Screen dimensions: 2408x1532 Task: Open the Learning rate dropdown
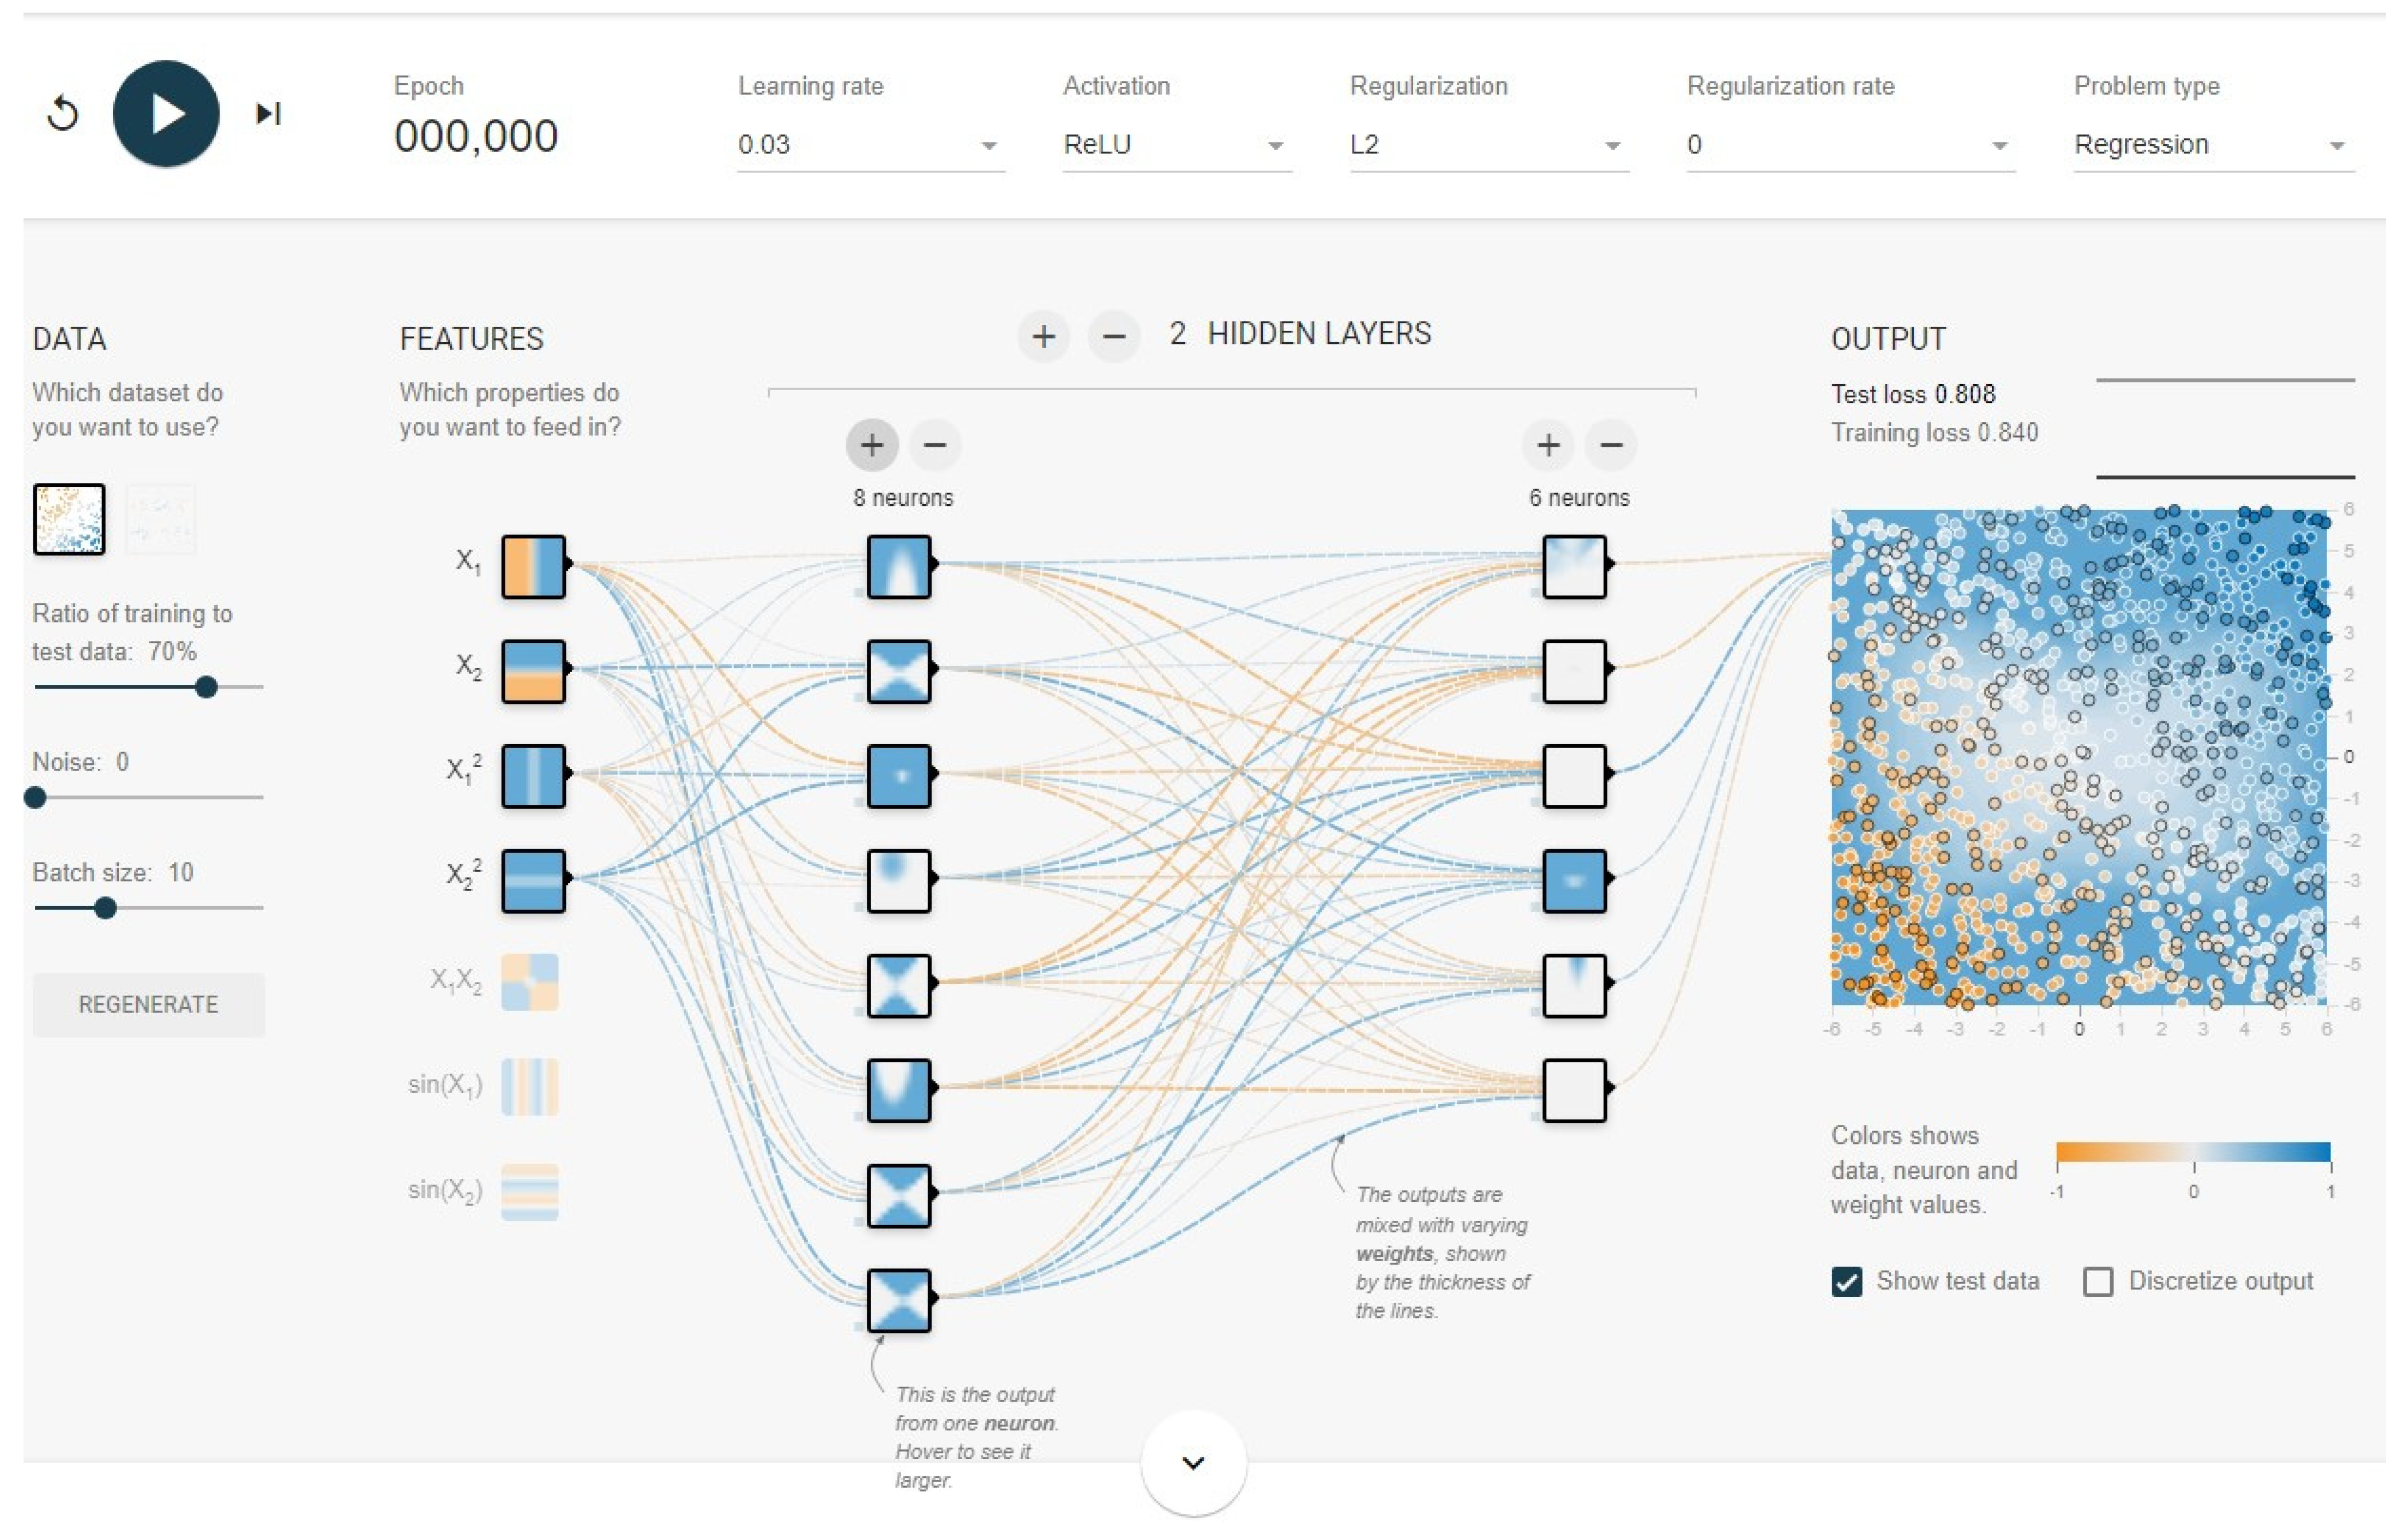870,145
